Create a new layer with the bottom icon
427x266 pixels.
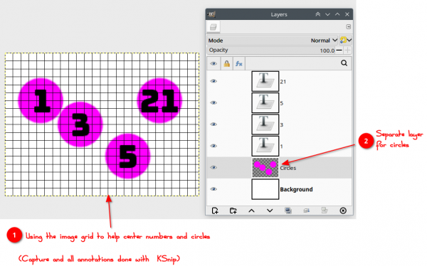coord(215,211)
